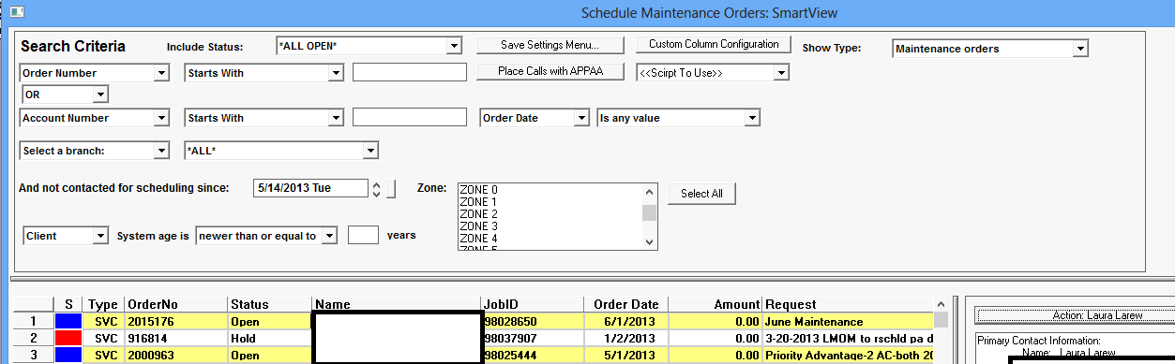
Task: Click the JobID column header
Action: [x=533, y=304]
